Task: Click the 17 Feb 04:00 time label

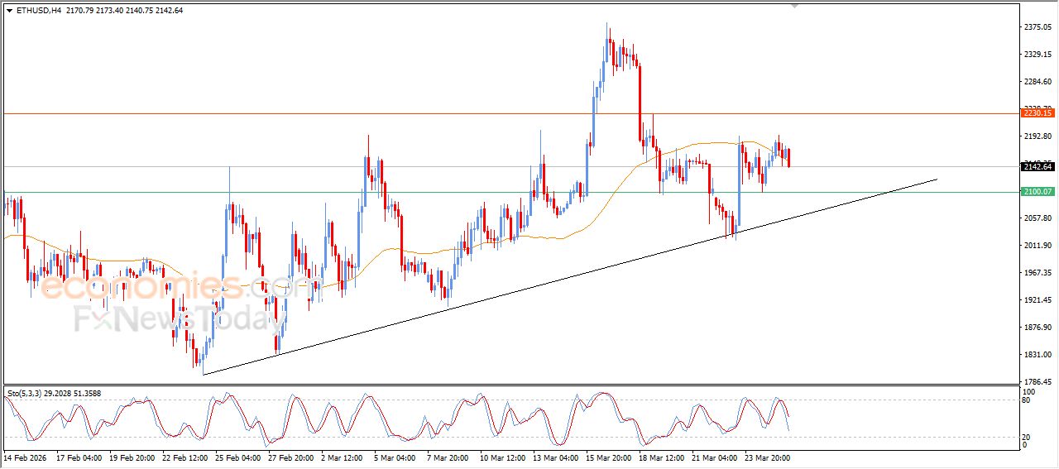Action: point(80,457)
